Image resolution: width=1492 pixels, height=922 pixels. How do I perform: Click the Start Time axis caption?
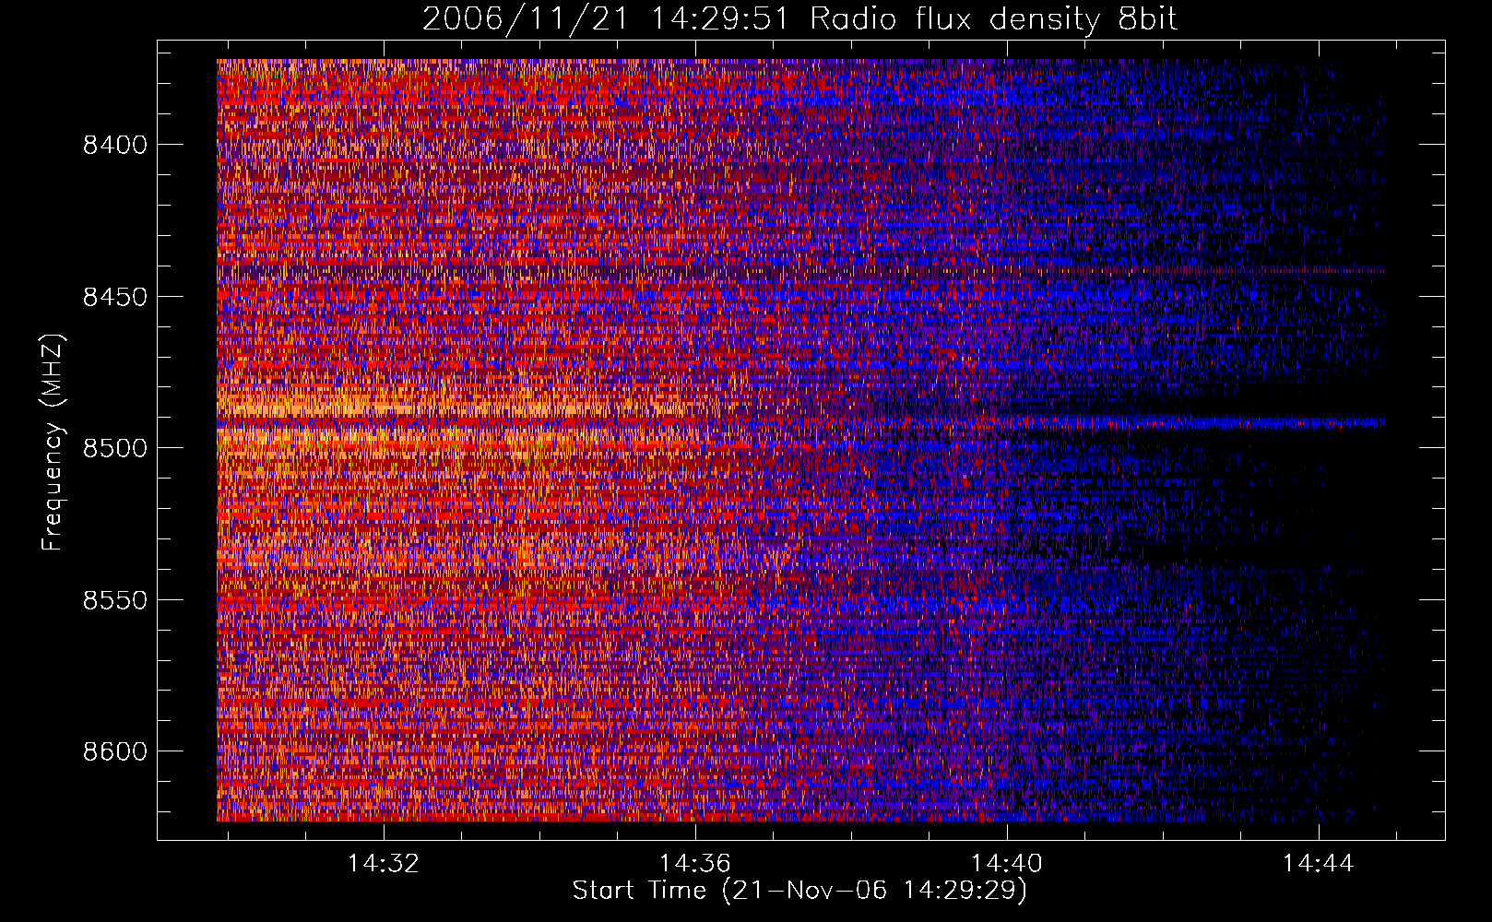[x=799, y=891]
